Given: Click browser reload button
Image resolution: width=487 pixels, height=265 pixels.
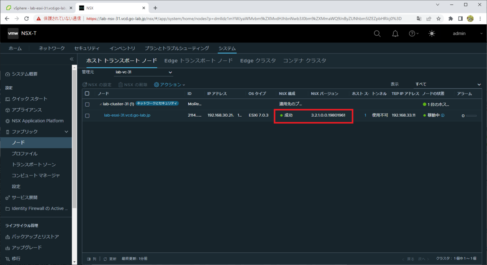Looking at the screenshot, I should click(x=27, y=19).
